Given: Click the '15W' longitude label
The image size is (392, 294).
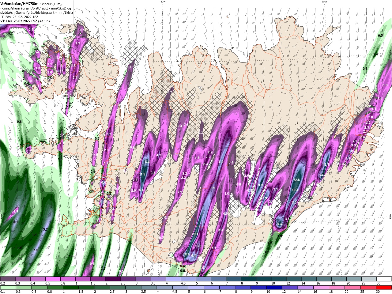Looking at the screenshot, I should (324, 2).
